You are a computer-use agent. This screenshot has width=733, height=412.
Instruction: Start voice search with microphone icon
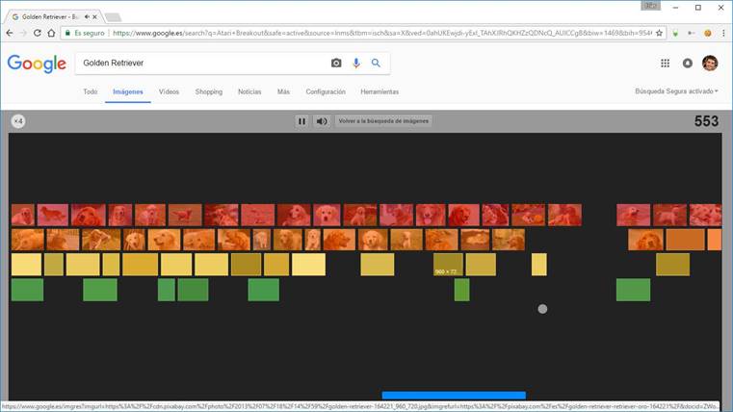(x=356, y=64)
